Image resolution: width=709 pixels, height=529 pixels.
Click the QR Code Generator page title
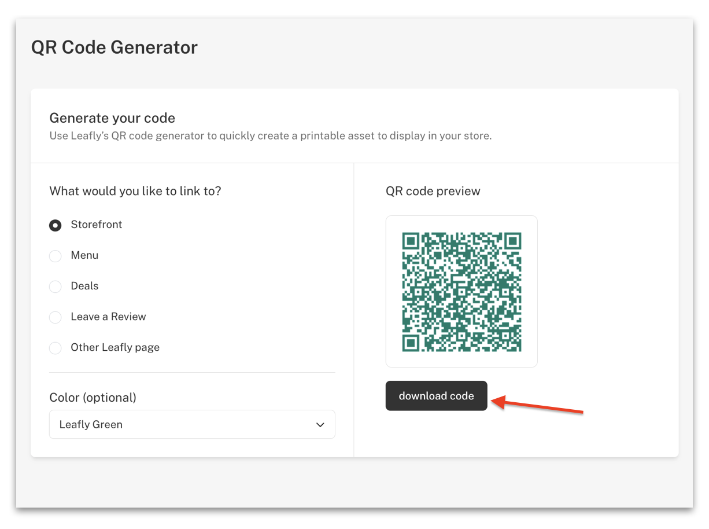point(115,47)
